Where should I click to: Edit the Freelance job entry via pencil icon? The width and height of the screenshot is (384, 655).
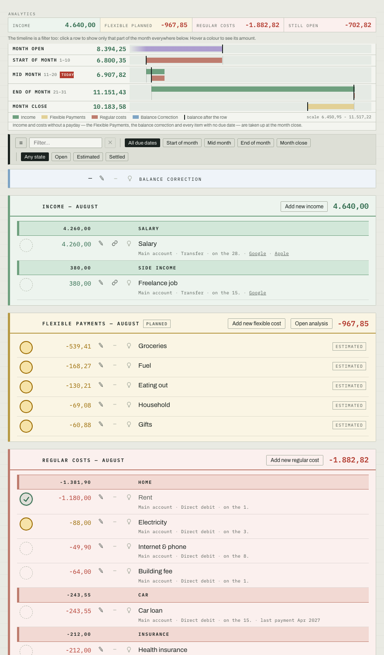[101, 283]
